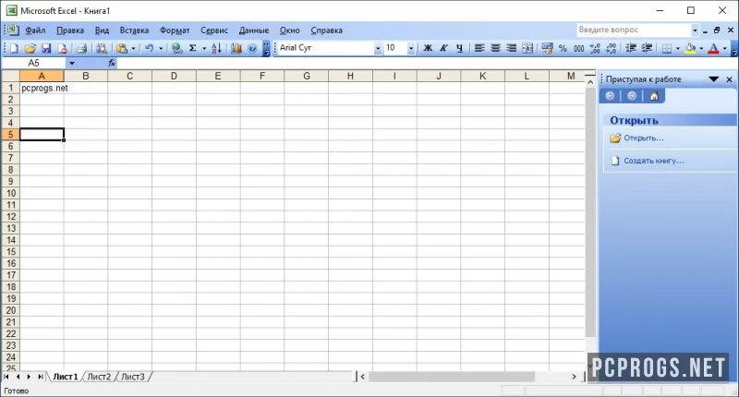Sort ascending with the A-Z icon

coord(216,48)
